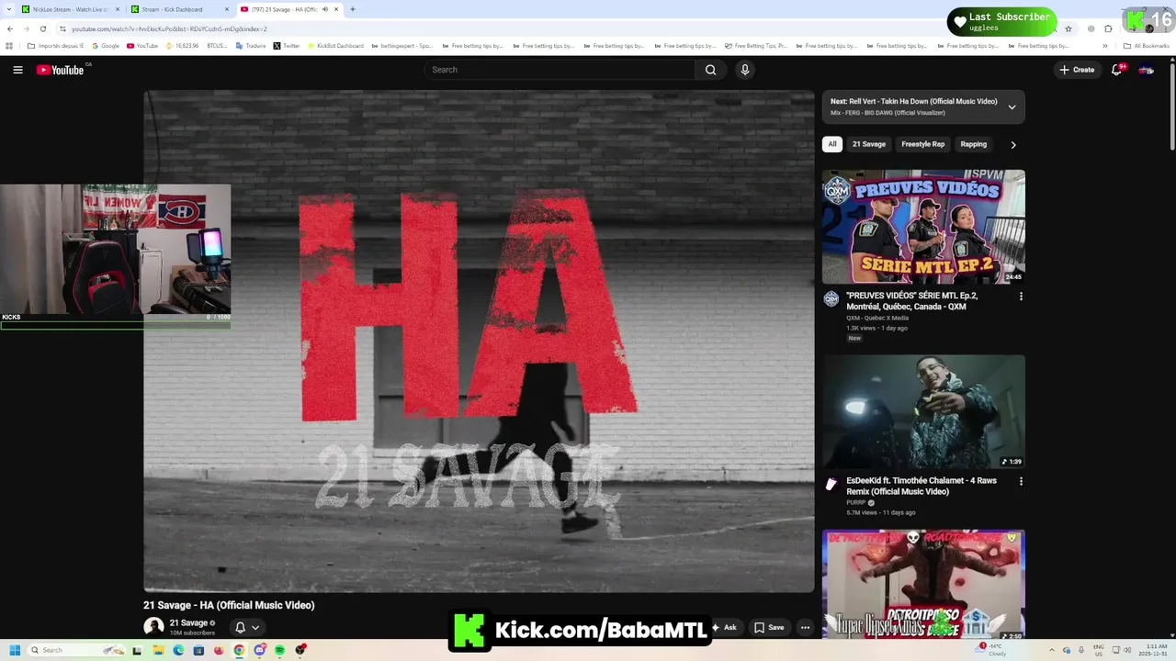Open options for PREUVES VIDÉOS video
1176x661 pixels.
(x=1021, y=297)
